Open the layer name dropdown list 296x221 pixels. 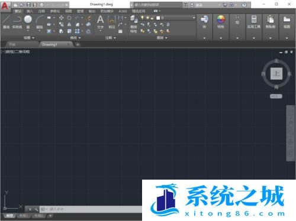point(194,18)
